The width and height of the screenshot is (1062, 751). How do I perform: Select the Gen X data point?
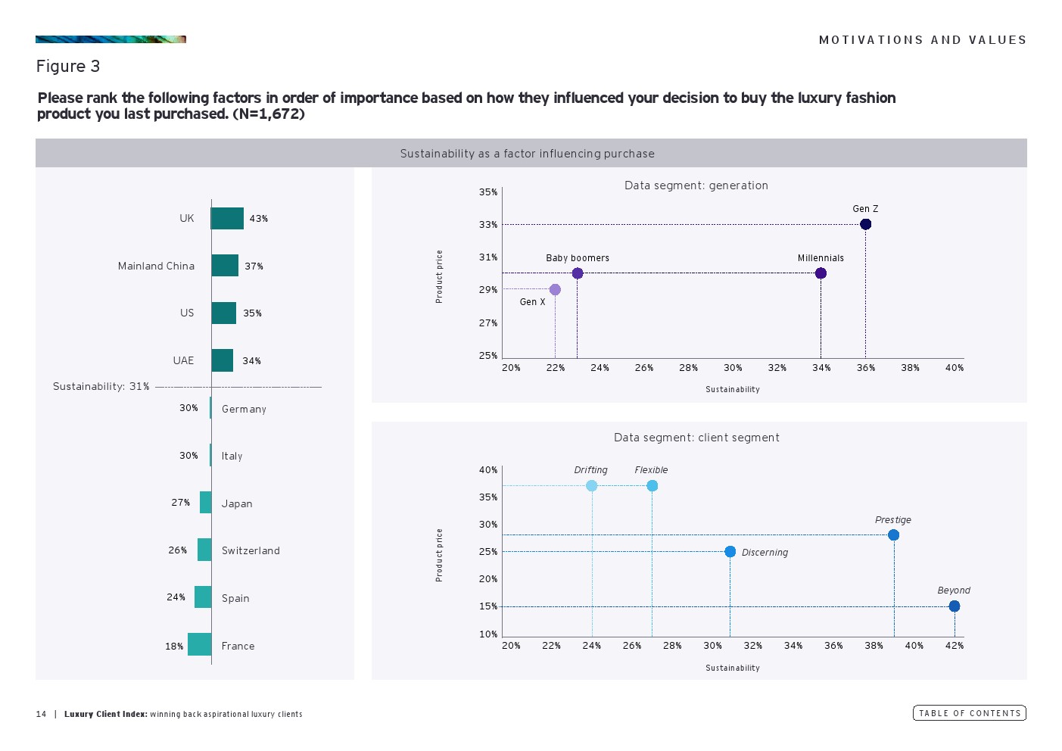555,290
